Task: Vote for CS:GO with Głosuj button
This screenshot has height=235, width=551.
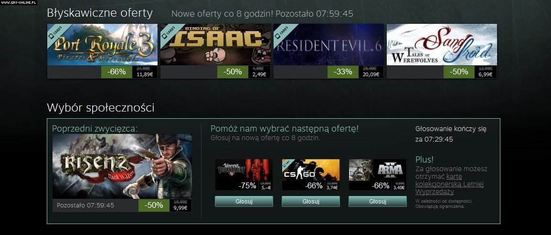Action: 311,201
